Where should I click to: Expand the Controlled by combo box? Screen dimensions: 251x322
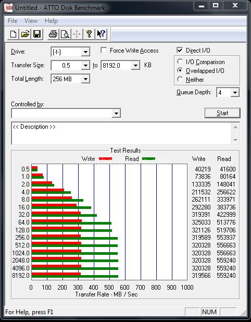click(116, 114)
